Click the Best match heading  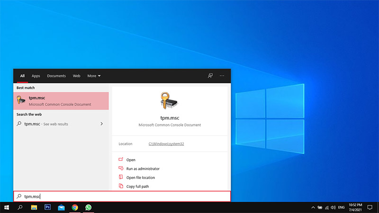26,88
